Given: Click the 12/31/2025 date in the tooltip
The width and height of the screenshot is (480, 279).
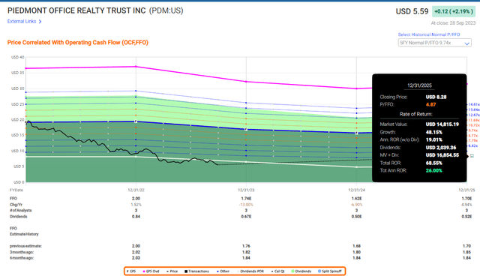Looking at the screenshot, I should [x=419, y=85].
